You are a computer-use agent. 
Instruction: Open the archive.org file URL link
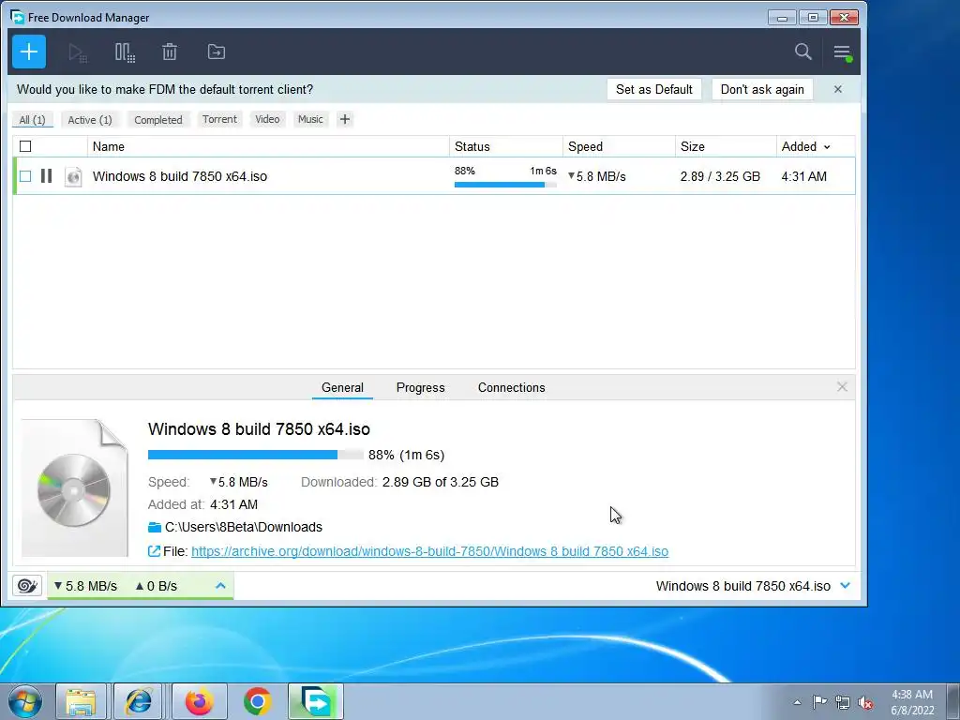(429, 551)
